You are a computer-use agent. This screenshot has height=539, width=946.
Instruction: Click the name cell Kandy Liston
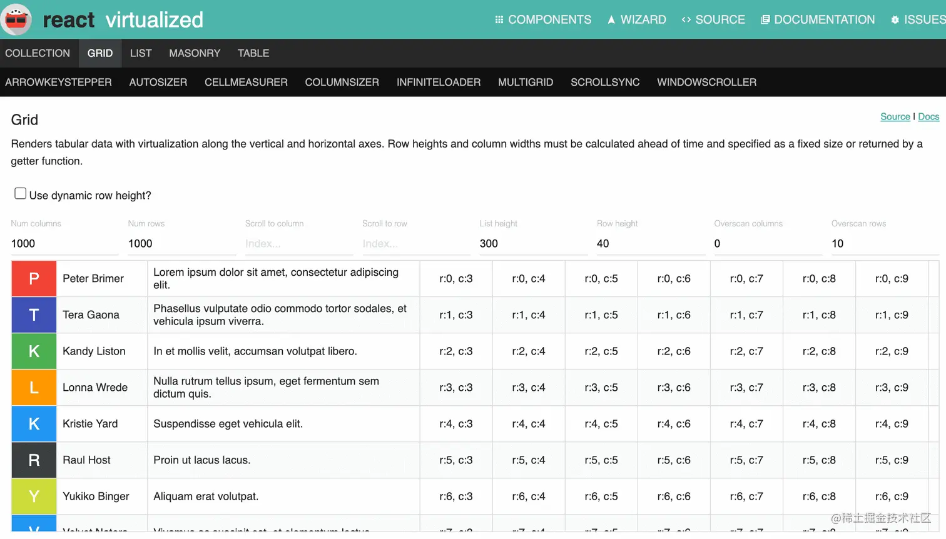pyautogui.click(x=102, y=351)
